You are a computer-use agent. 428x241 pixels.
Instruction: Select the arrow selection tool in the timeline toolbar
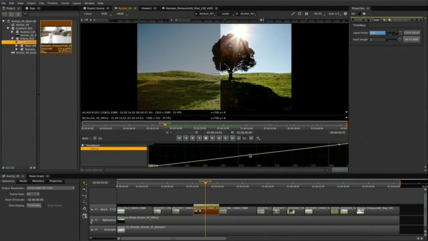pos(85,183)
